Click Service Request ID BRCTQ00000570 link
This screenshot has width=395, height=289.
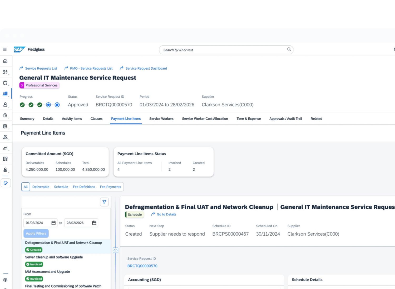pyautogui.click(x=142, y=266)
